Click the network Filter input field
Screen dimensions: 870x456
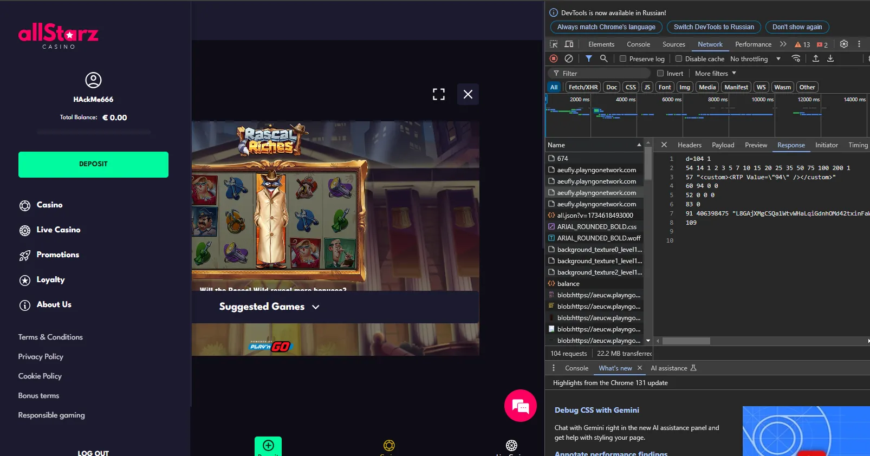600,74
